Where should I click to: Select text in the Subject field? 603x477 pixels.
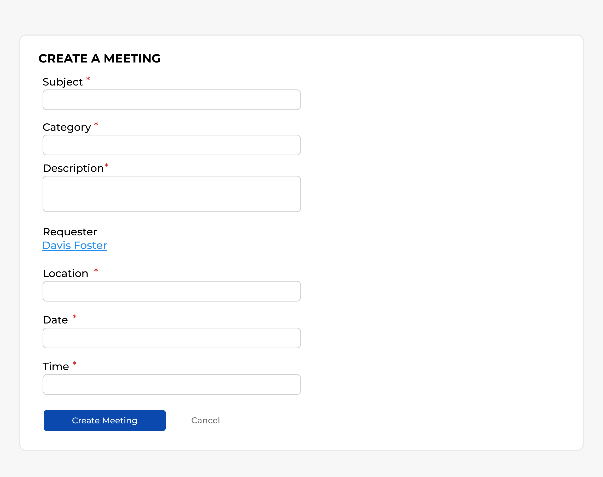[171, 99]
